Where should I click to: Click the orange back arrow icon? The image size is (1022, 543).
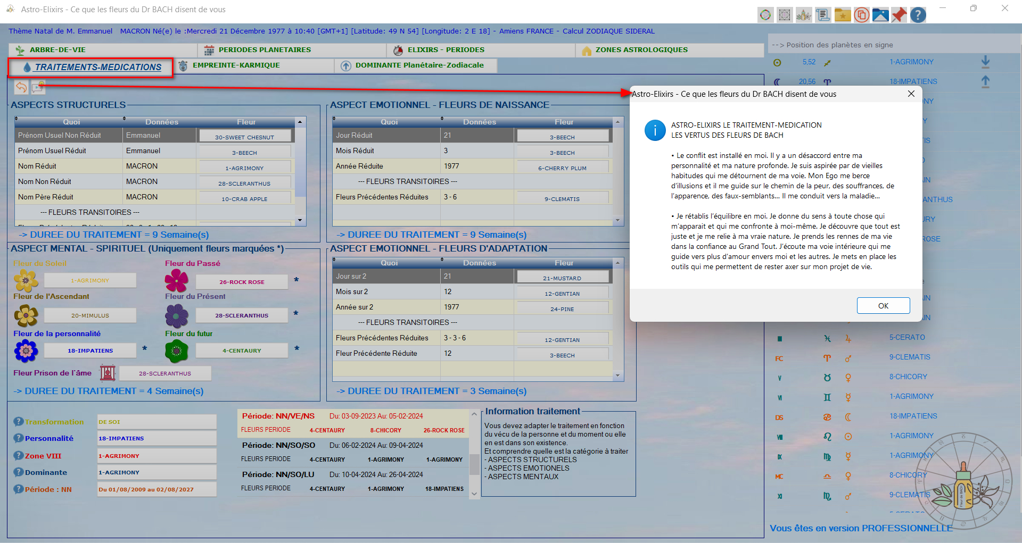point(21,87)
